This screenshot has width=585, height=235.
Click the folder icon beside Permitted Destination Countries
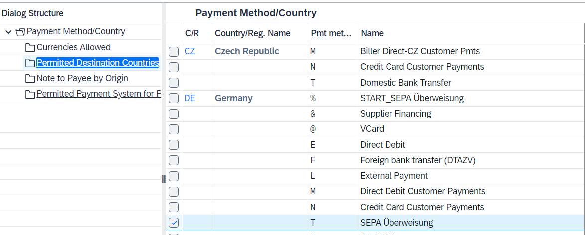pos(30,63)
